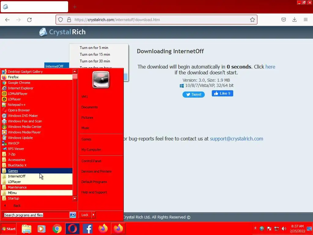Screen dimensions: 313x235
Task: Click Back in the Start menu
Action: click(17, 206)
